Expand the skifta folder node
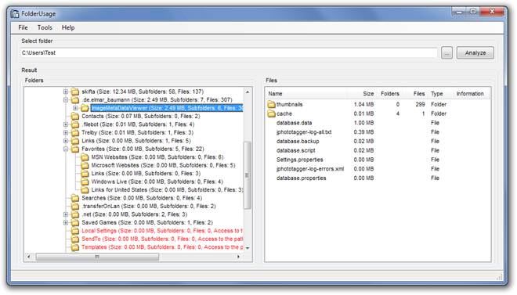This screenshot has width=517, height=295. (66, 92)
